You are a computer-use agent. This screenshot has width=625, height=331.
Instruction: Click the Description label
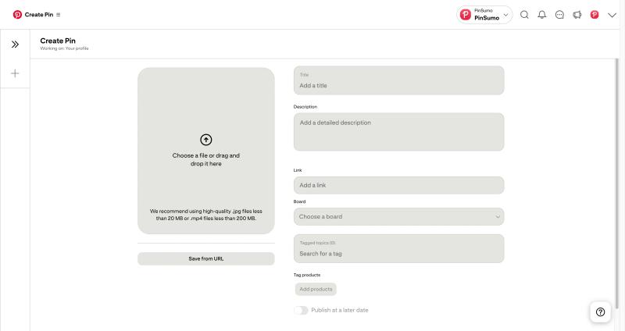pos(305,107)
